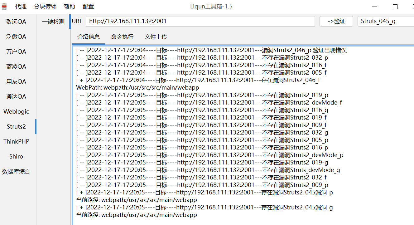Image resolution: width=414 pixels, height=225 pixels.
Task: Switch to the 文件上传 tab
Action: 156,37
